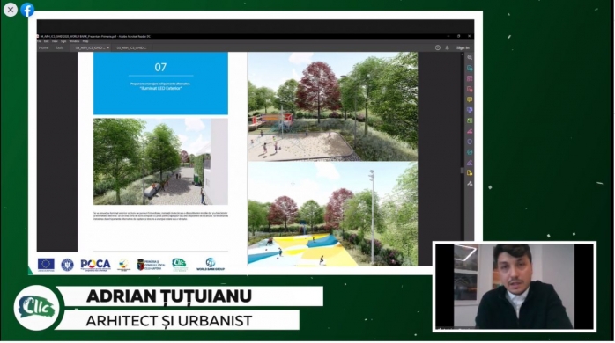Select the 04_ARH_ICS_GHID document tab

(90, 47)
